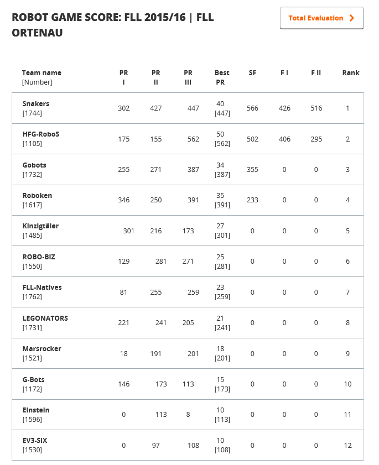Select the LEGONATORS team name
This screenshot has height=465, width=379.
pos(45,318)
